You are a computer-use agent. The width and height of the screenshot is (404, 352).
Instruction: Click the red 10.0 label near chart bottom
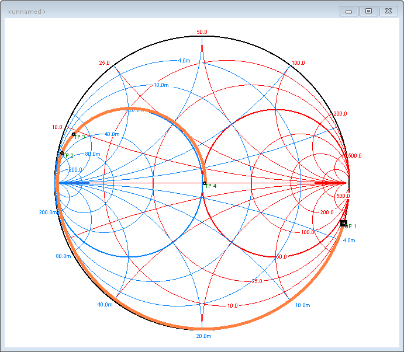tap(233, 306)
